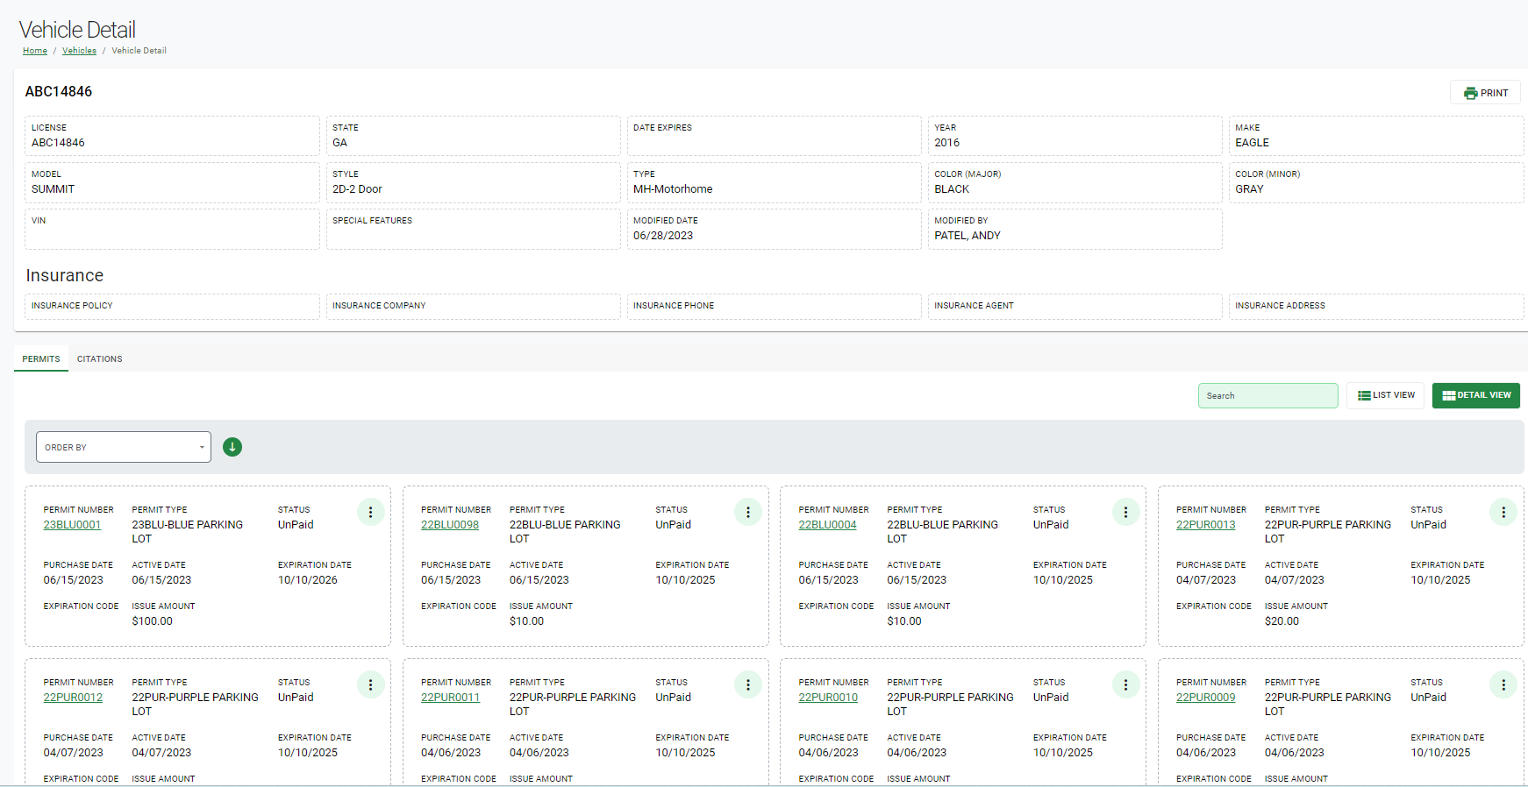Open permit 22BLU0004 link
This screenshot has height=787, width=1528.
pos(827,525)
